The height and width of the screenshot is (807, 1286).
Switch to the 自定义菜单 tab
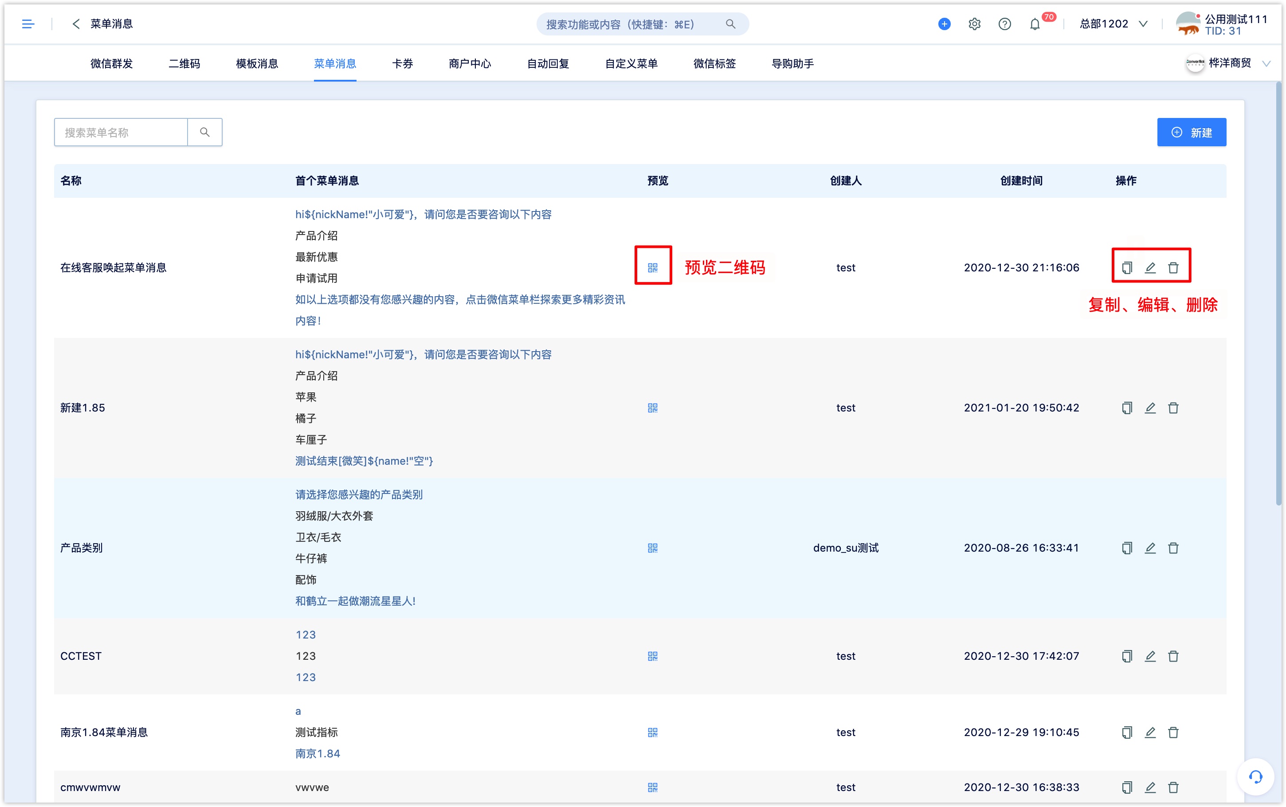pos(631,63)
